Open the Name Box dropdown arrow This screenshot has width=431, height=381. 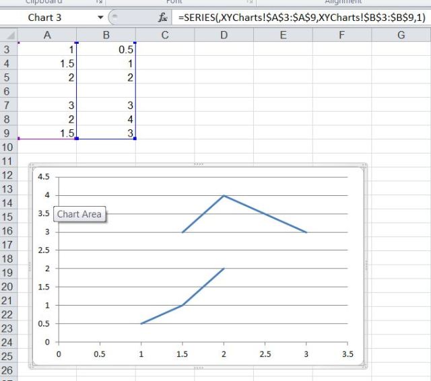101,18
